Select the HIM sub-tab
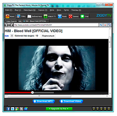This screenshot has width=117, height=116. pyautogui.click(x=20, y=21)
